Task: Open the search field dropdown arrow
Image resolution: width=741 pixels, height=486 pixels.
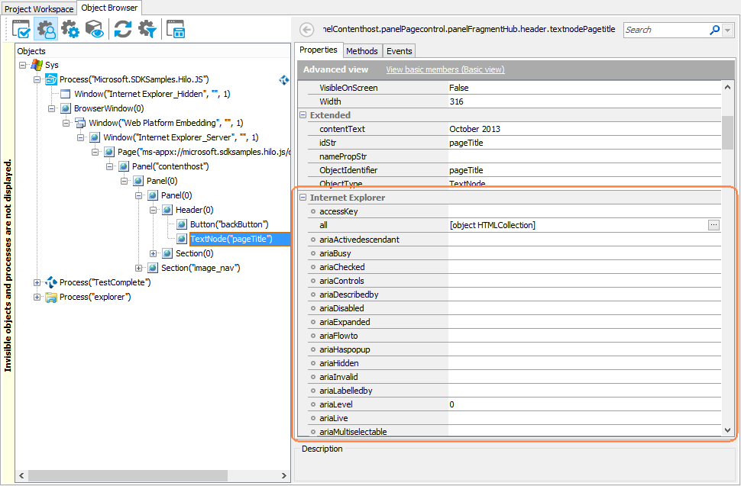Action: 727,29
